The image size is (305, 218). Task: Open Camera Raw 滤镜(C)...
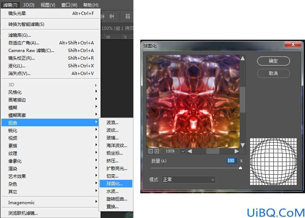[x=51, y=51]
